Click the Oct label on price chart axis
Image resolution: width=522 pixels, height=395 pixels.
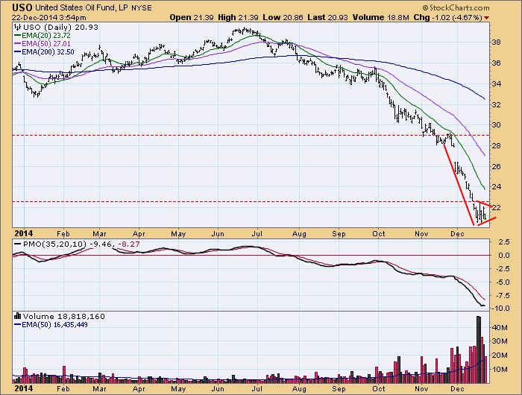click(x=379, y=233)
